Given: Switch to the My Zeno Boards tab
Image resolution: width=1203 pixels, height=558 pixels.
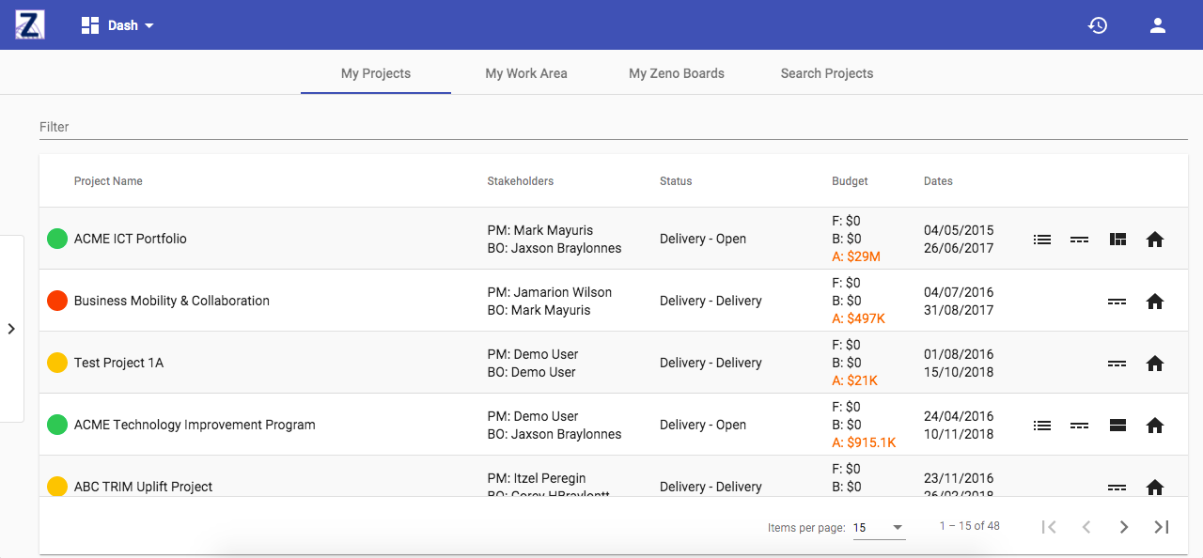Looking at the screenshot, I should pos(677,73).
